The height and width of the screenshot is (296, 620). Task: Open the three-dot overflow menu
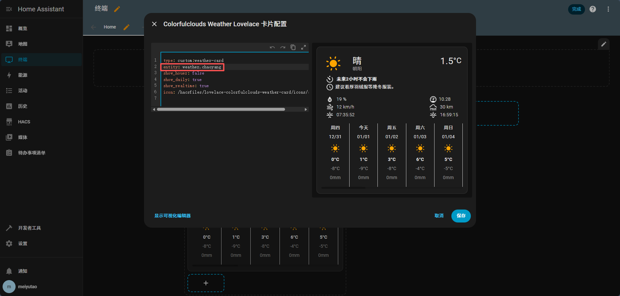tap(608, 9)
